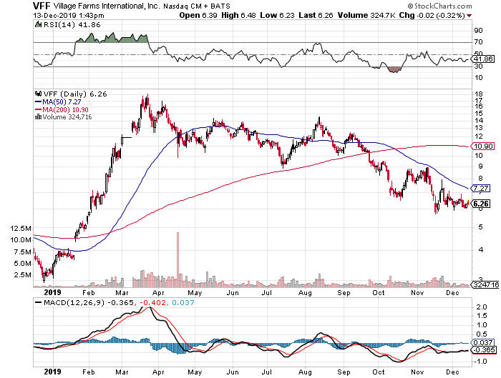The image size is (501, 378).
Task: Click the 324716 volume axis tag
Action: 486,284
